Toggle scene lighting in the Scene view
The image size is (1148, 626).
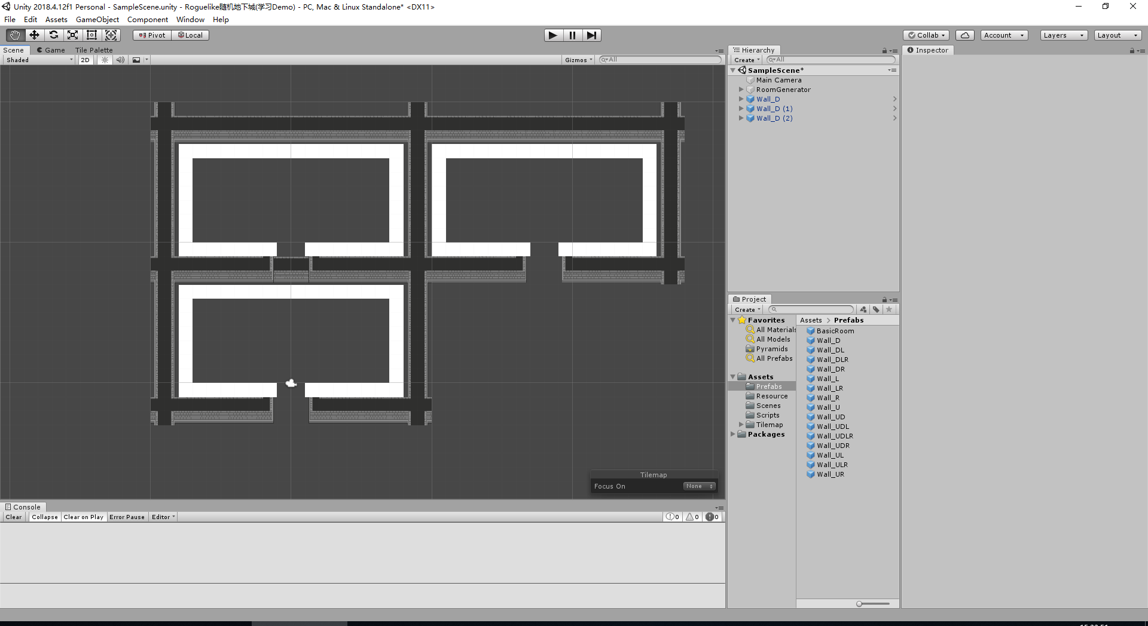tap(105, 59)
